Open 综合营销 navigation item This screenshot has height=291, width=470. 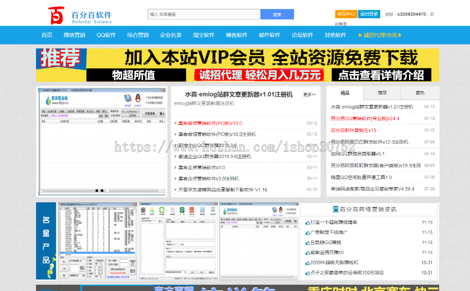tap(138, 35)
